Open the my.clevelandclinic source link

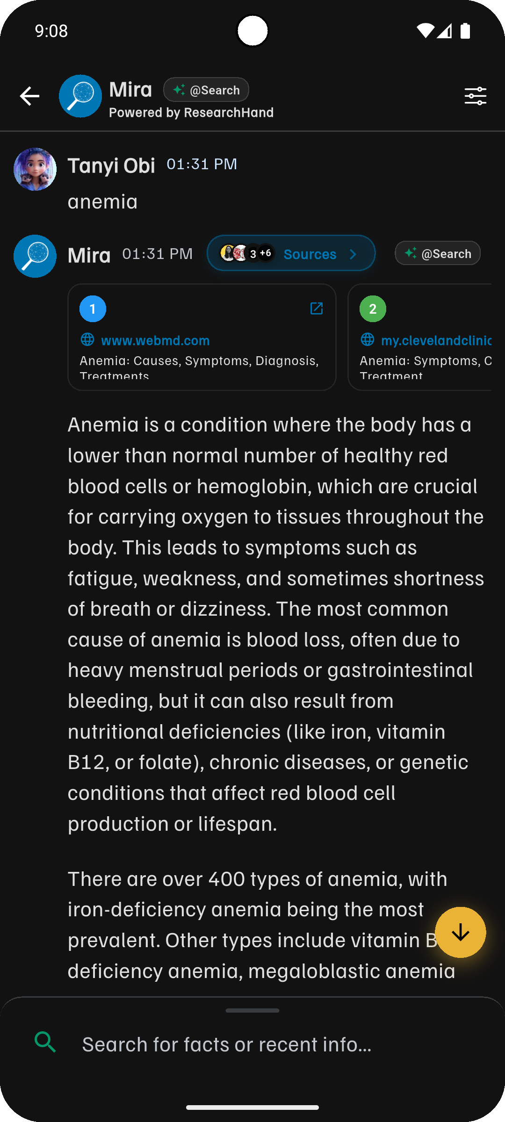tap(436, 340)
